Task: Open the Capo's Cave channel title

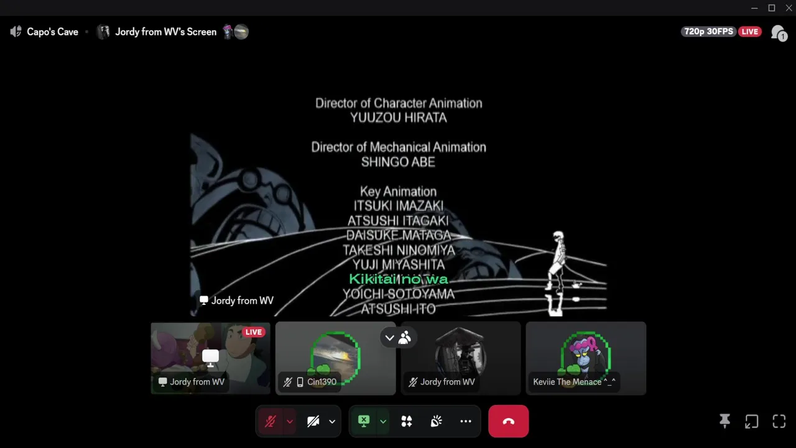Action: click(x=52, y=32)
